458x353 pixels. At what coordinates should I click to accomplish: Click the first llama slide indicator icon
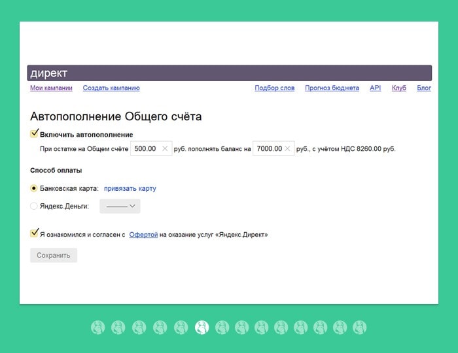(98, 328)
